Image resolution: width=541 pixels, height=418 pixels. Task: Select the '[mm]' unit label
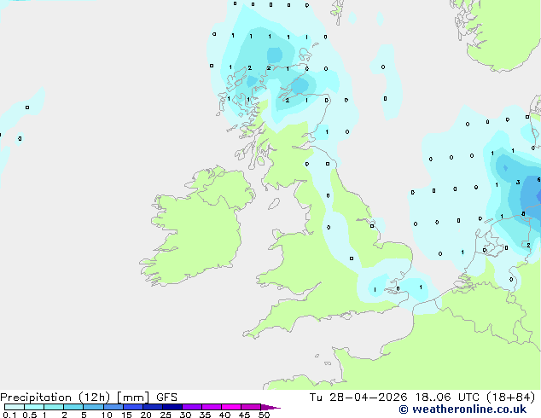point(133,398)
